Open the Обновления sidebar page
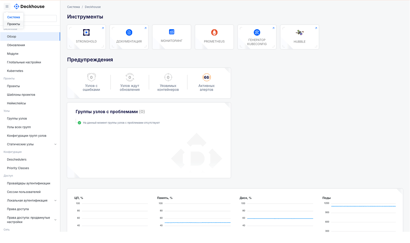The height and width of the screenshot is (243, 410). (16, 45)
